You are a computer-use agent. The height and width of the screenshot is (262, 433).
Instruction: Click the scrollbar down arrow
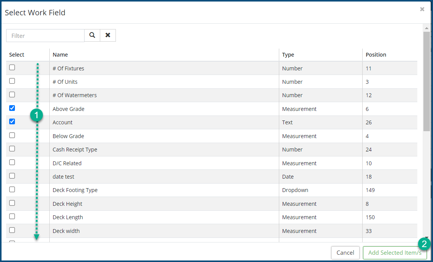tap(426, 238)
